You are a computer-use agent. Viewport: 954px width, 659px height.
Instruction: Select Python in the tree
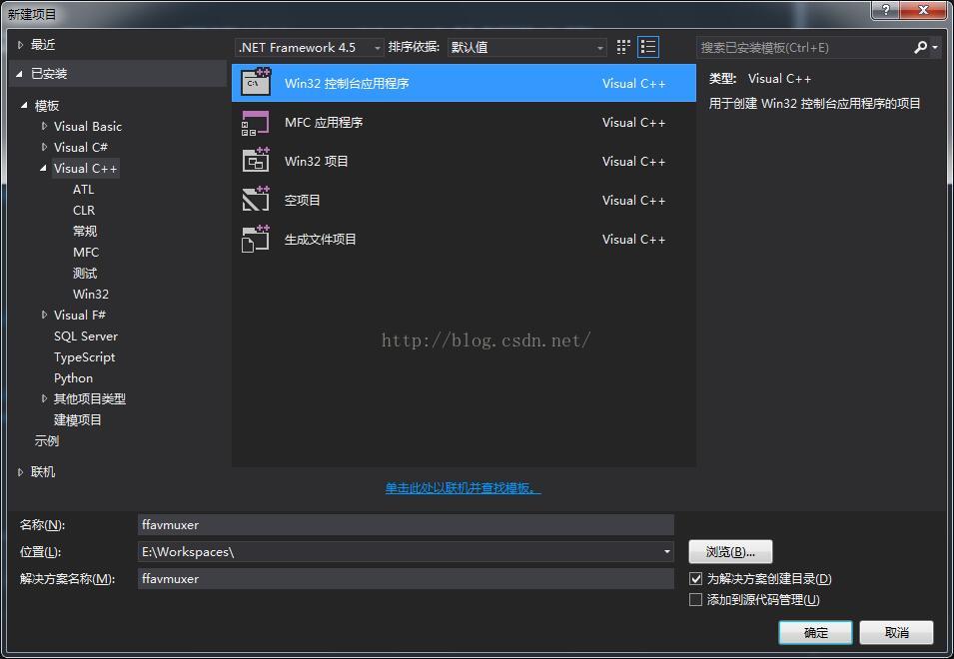click(x=74, y=377)
